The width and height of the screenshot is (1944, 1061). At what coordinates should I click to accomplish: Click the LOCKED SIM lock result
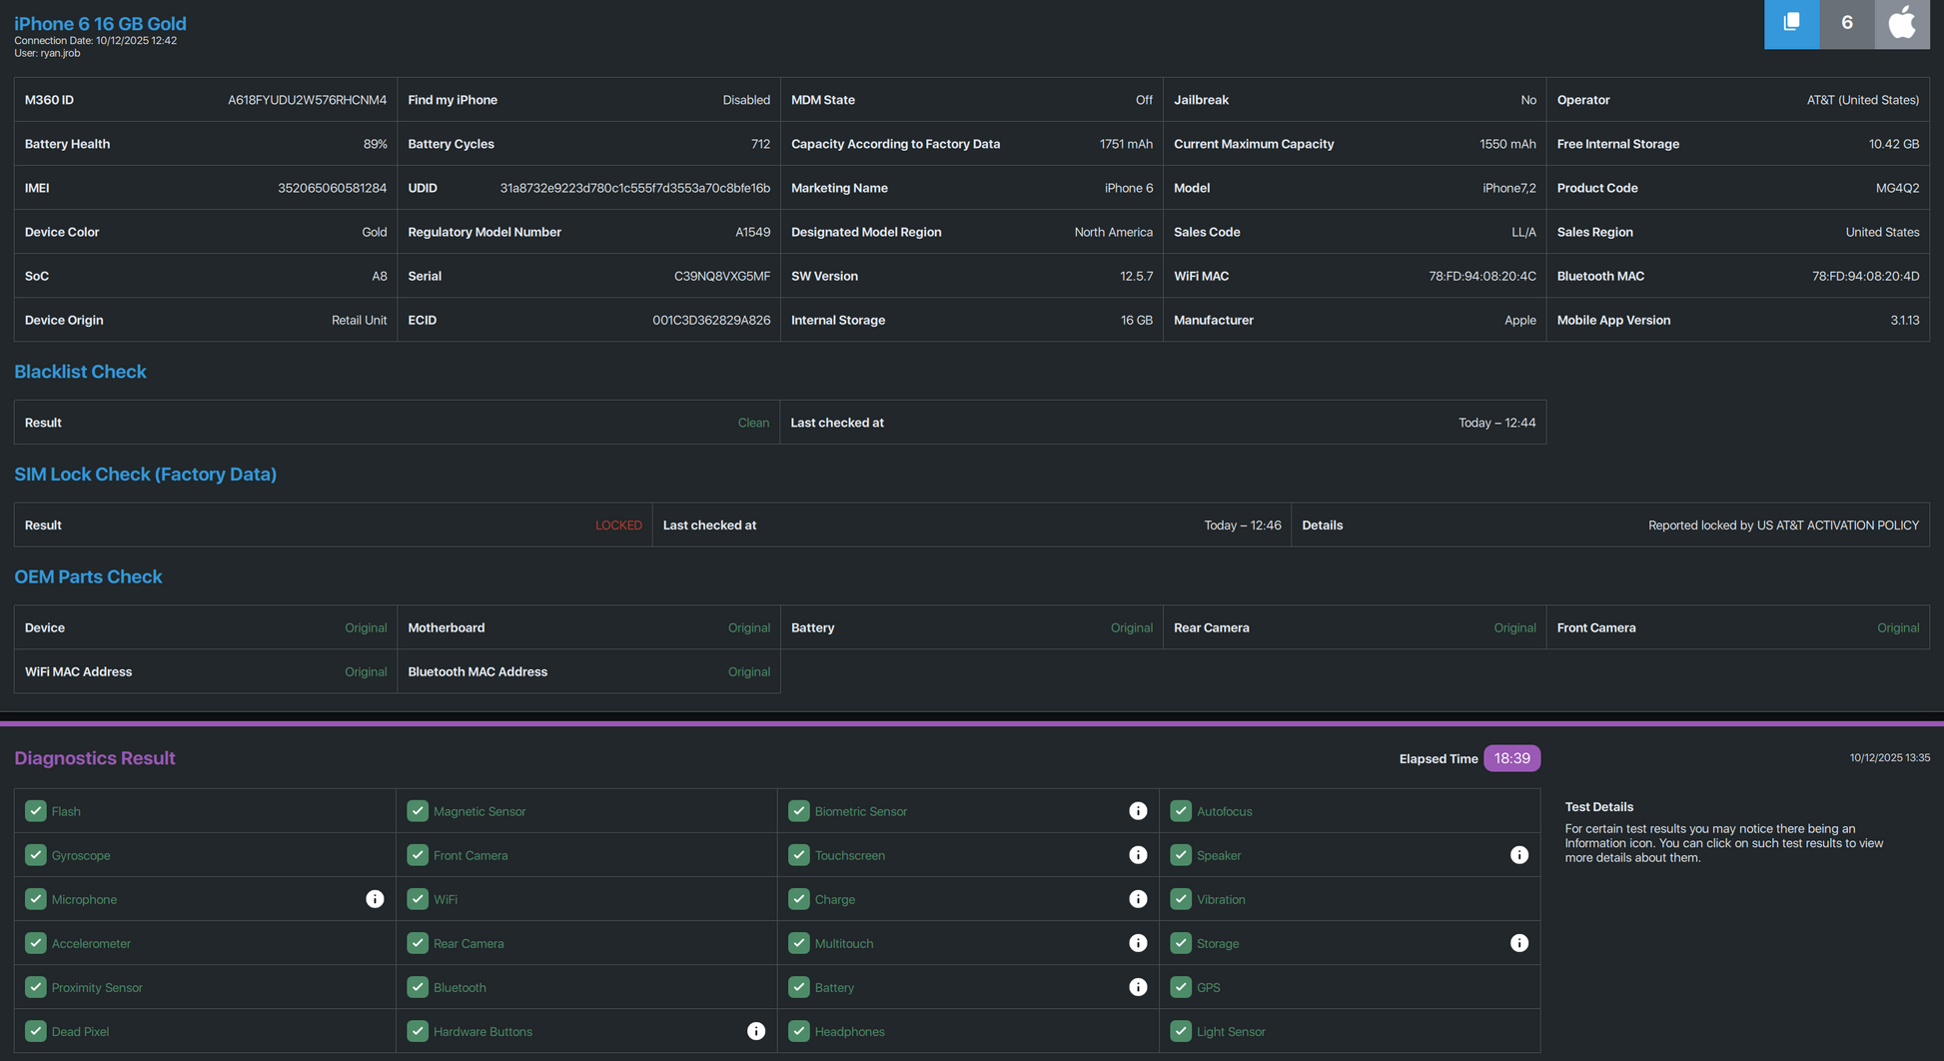coord(618,526)
